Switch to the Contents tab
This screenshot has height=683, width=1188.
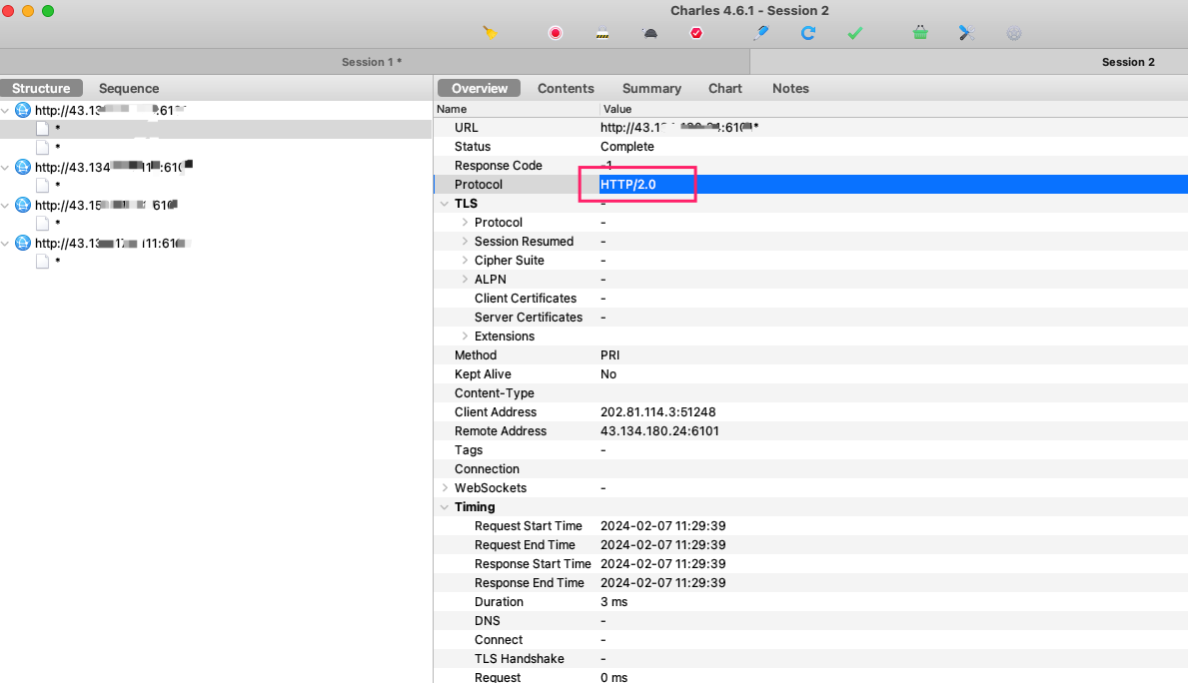coord(566,88)
